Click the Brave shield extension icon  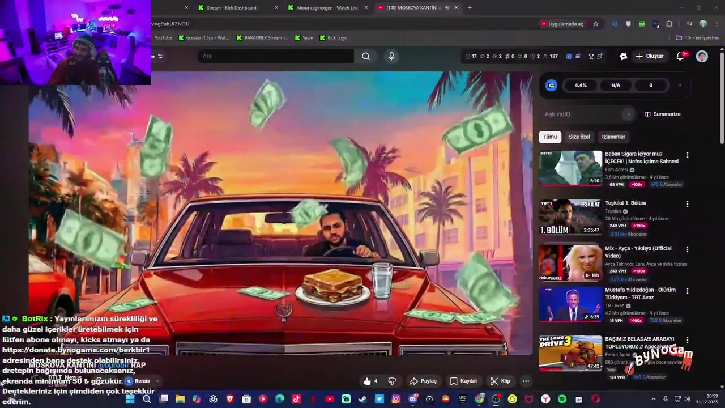[x=628, y=24]
